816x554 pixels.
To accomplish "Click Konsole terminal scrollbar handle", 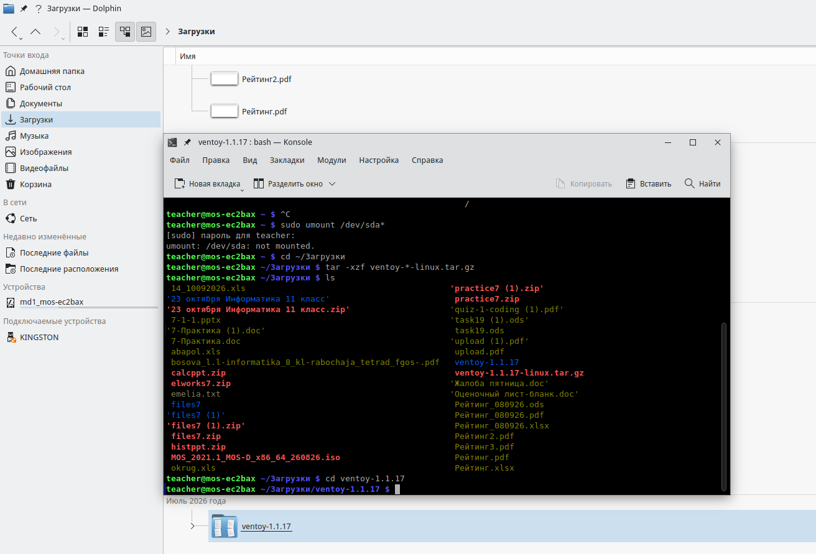I will click(x=723, y=405).
